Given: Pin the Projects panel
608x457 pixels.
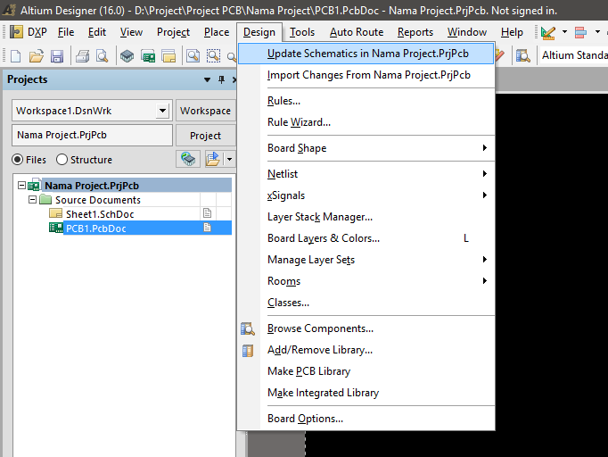Looking at the screenshot, I should click(221, 79).
